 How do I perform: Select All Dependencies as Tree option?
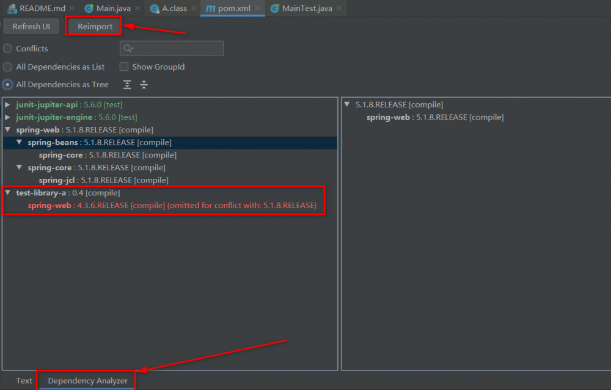click(x=7, y=84)
